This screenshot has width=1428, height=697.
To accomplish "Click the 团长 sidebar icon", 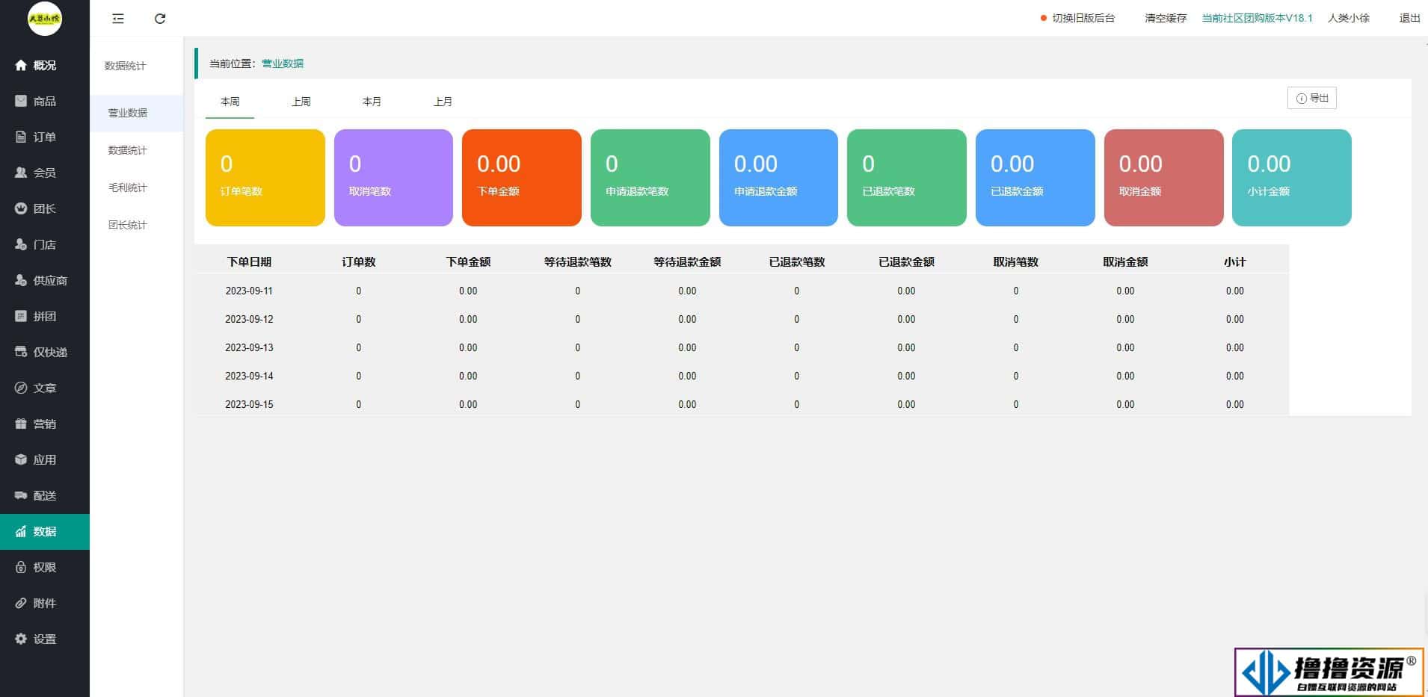I will pyautogui.click(x=21, y=208).
